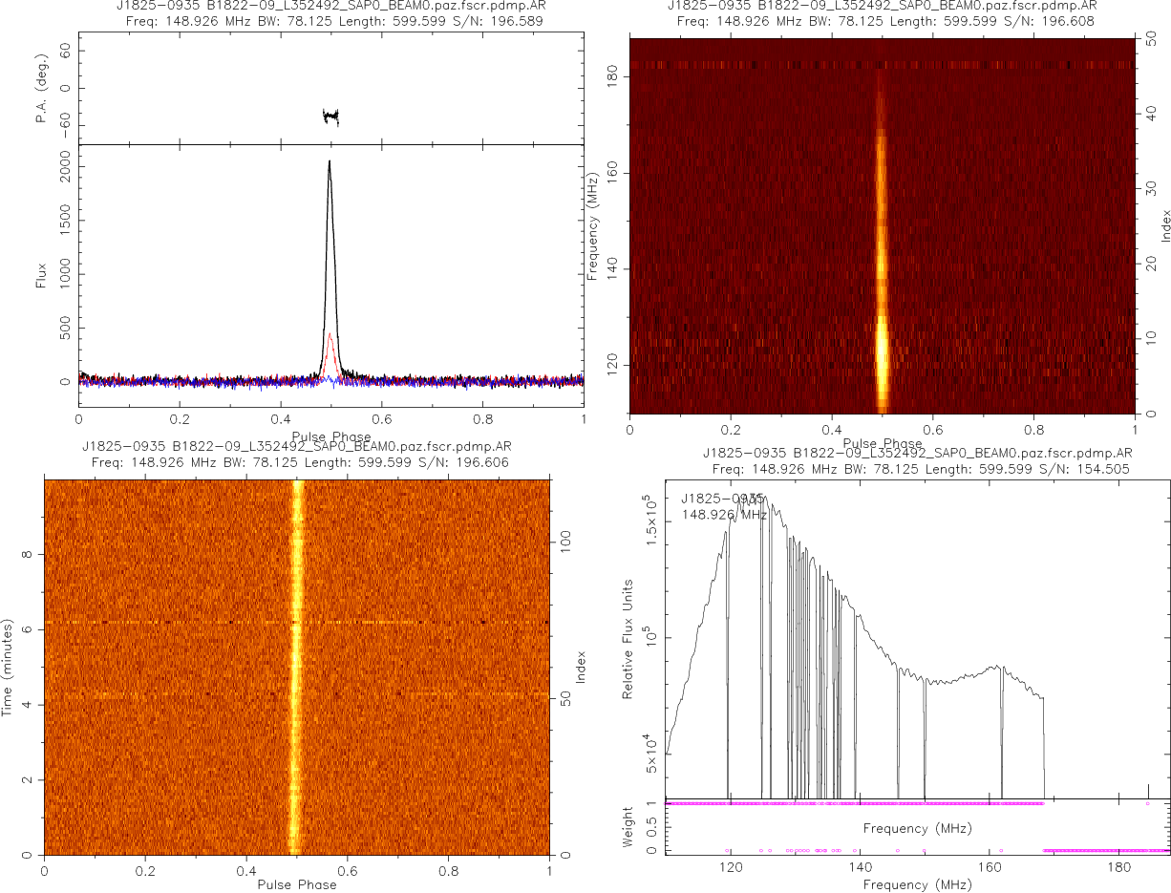Viewport: 1171px width, 893px height.
Task: Click the Relative Flux Units axis label
Action: click(628, 638)
